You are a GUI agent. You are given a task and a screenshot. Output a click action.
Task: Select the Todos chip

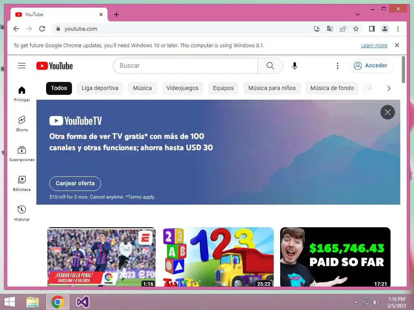click(x=59, y=88)
